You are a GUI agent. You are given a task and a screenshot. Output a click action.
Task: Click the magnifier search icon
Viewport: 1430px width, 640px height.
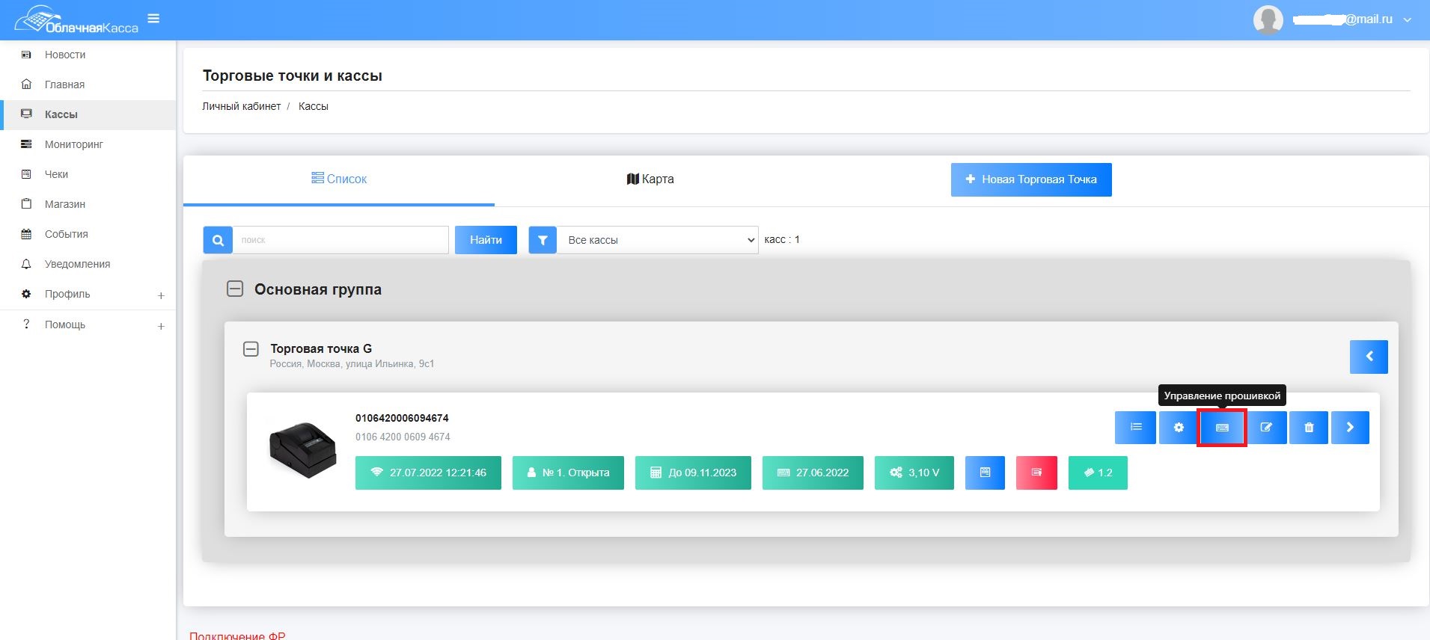218,240
